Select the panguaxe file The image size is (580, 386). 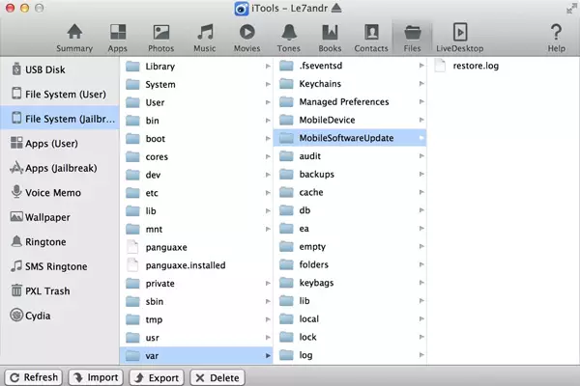pos(196,247)
